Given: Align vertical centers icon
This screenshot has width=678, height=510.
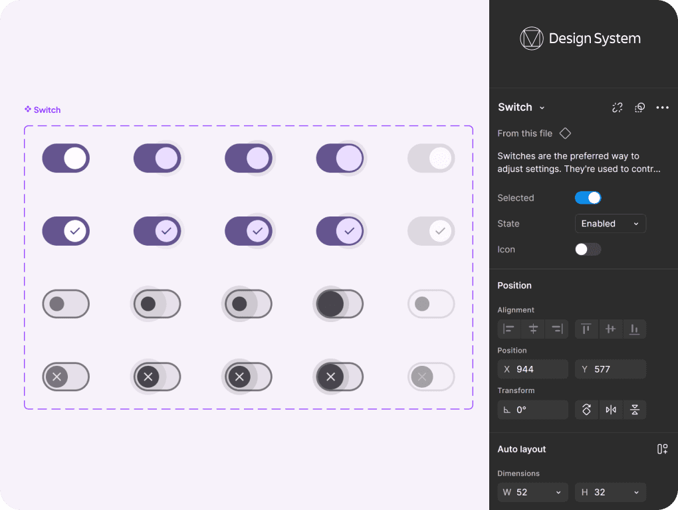Looking at the screenshot, I should 611,329.
